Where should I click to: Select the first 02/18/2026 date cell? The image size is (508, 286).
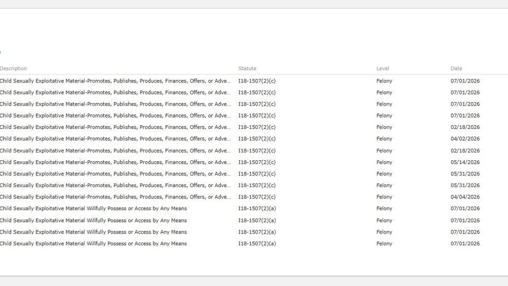point(465,127)
